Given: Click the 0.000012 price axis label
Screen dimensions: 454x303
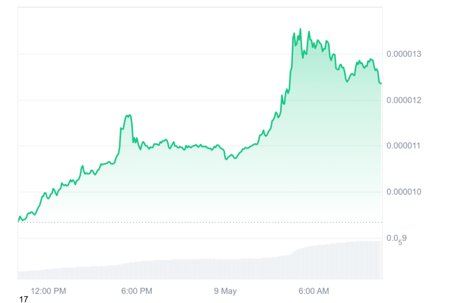Looking at the screenshot, I should pyautogui.click(x=404, y=100).
